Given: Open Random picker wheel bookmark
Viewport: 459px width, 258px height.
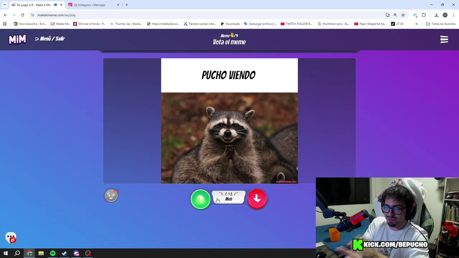Looking at the screenshot, I should click(200, 24).
